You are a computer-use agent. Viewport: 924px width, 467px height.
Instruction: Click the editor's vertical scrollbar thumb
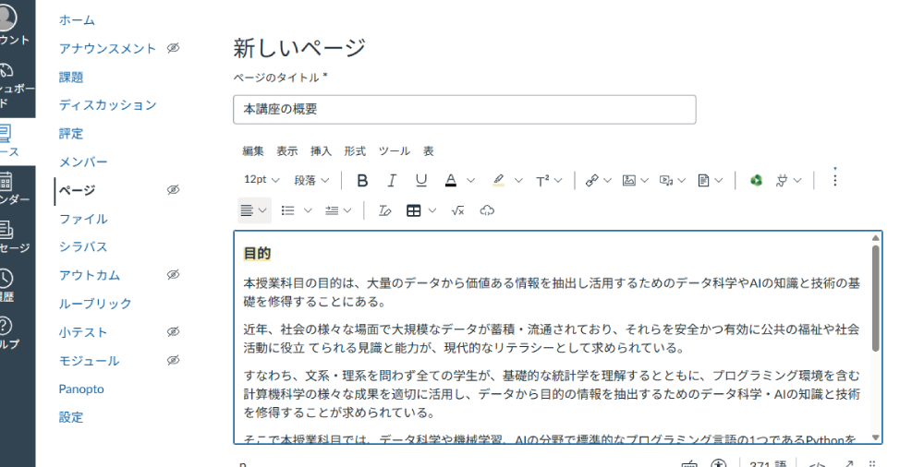[x=875, y=298]
